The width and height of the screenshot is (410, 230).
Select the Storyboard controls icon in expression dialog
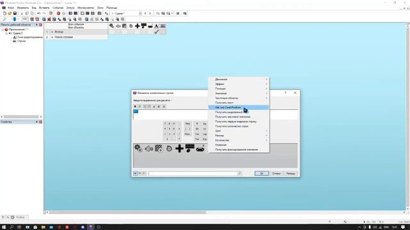[158, 148]
